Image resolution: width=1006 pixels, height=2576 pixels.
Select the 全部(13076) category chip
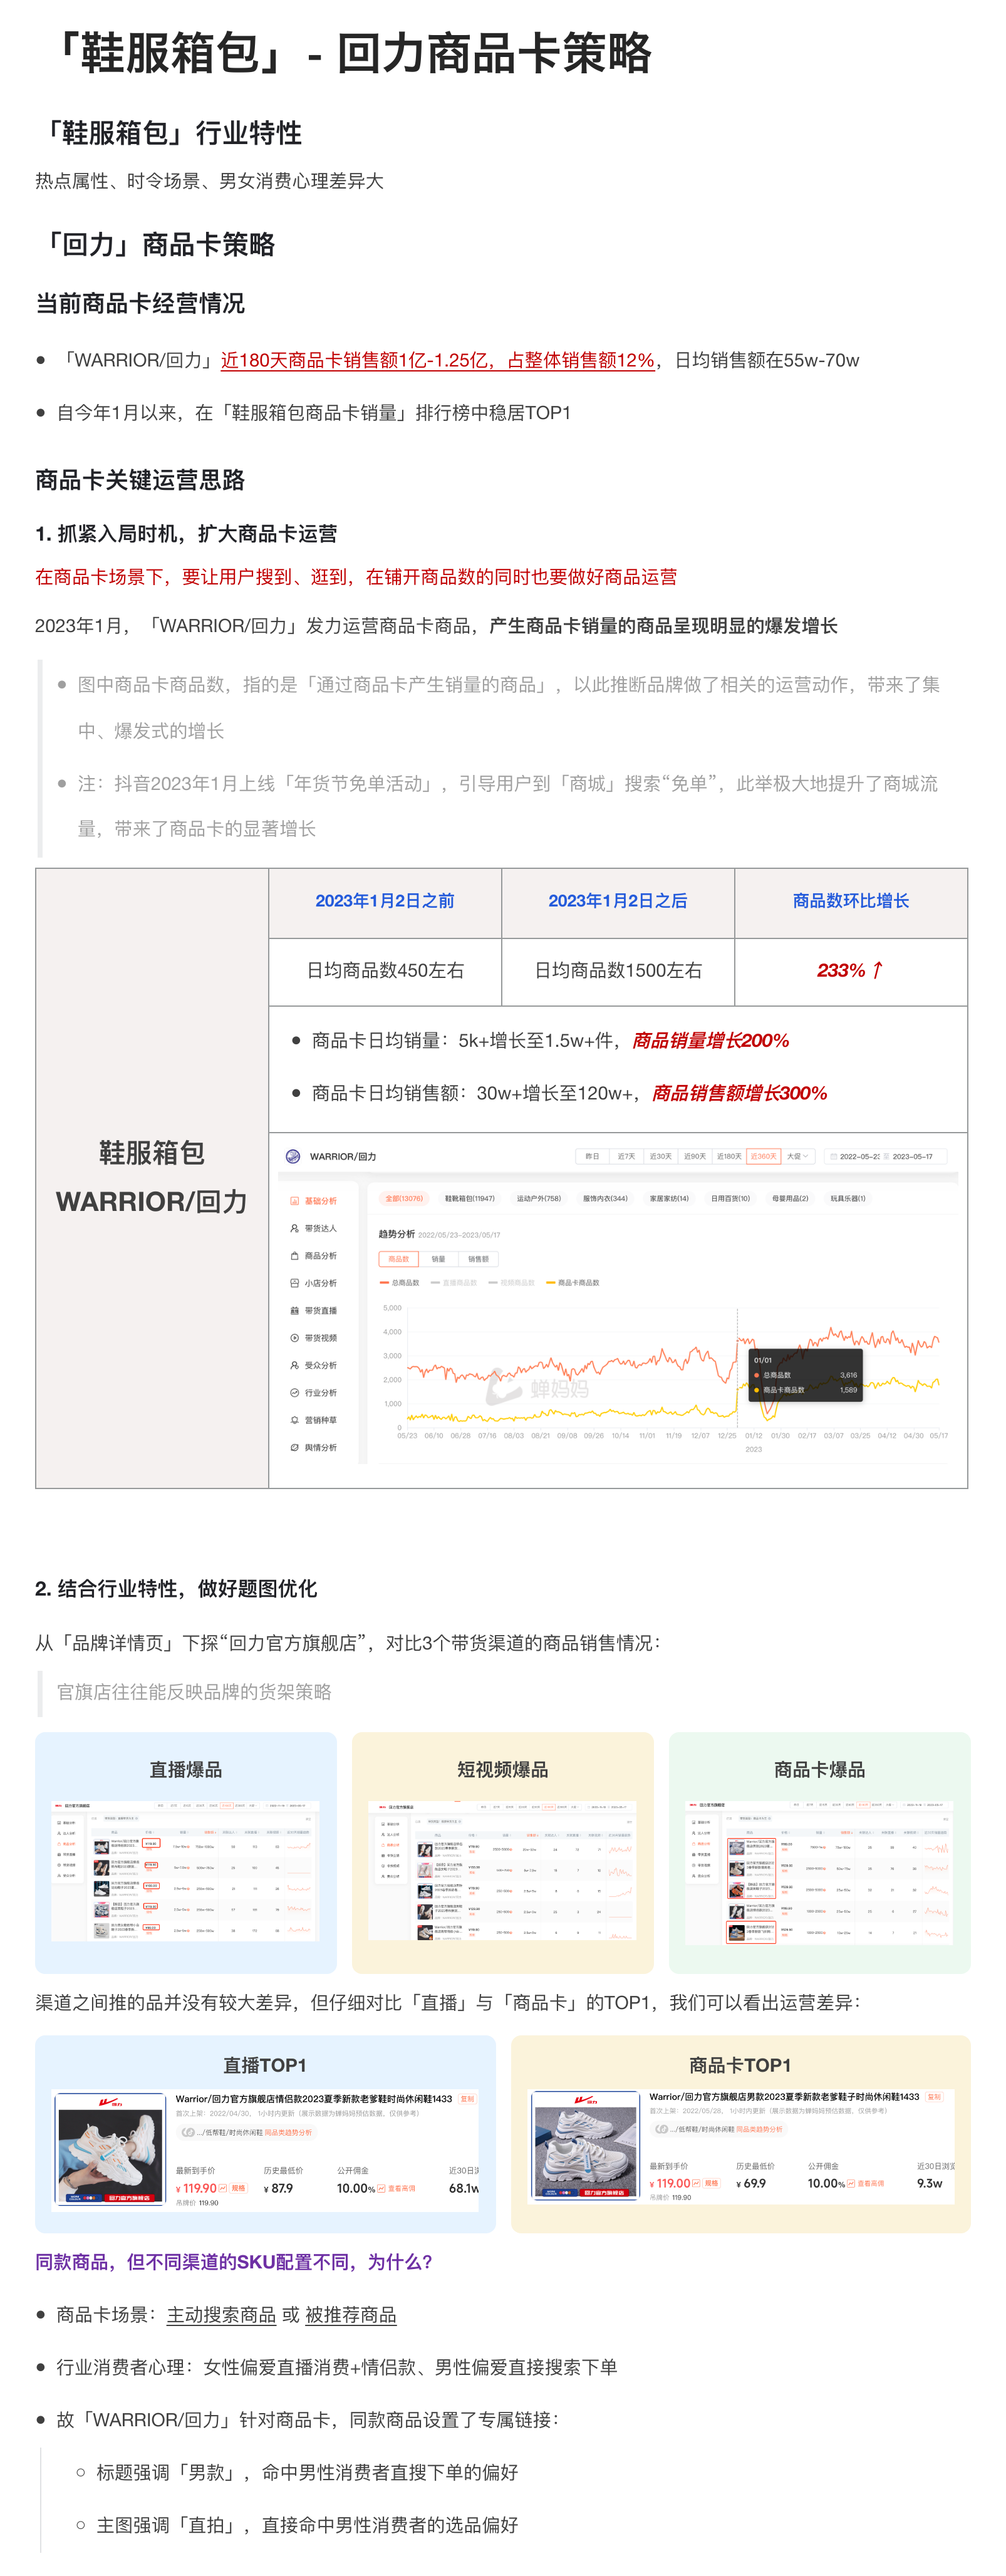[404, 1198]
